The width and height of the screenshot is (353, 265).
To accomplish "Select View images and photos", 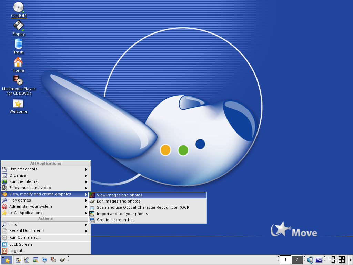I will [x=148, y=195].
